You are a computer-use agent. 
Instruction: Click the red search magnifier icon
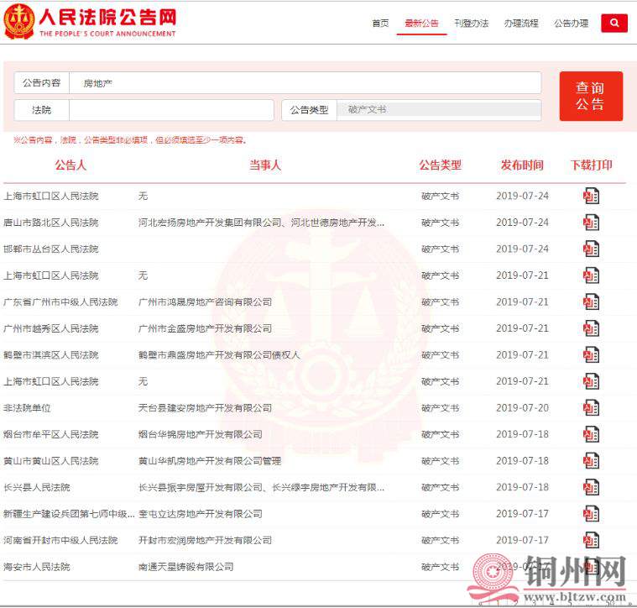[x=614, y=23]
